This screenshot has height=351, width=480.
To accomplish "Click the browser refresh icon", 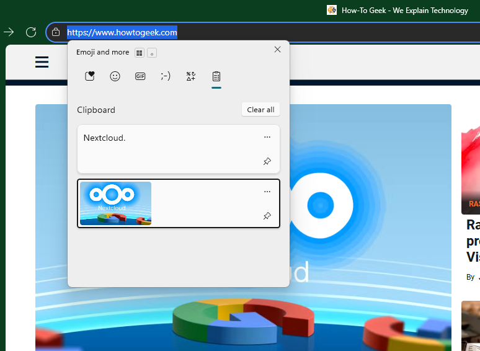I will 30,32.
